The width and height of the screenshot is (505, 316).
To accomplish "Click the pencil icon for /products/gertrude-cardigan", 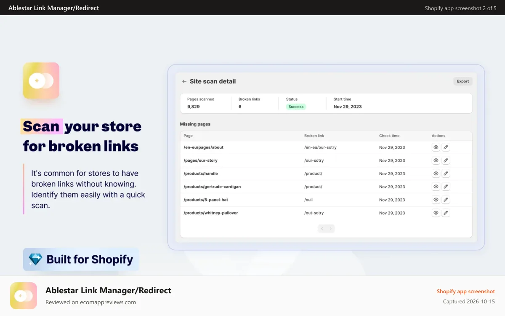I will coord(446,187).
